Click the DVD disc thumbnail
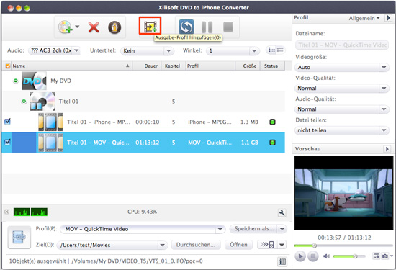396x270 pixels. pos(35,81)
